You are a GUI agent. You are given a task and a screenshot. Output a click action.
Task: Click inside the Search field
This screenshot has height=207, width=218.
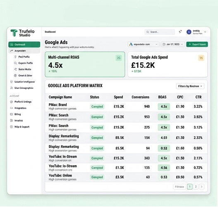pyautogui.click(x=160, y=32)
